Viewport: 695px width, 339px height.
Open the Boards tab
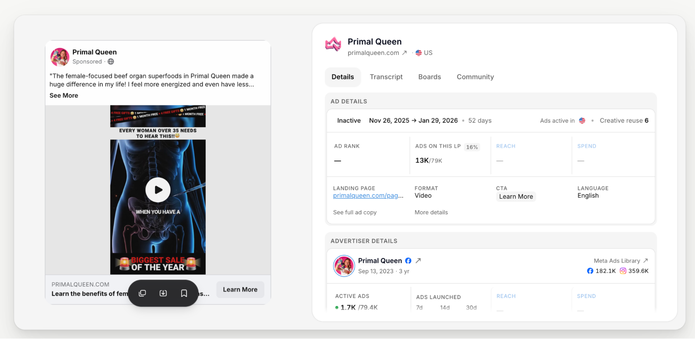coord(429,77)
